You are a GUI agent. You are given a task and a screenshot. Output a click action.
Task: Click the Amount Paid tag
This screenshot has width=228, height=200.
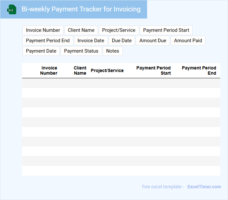pos(188,41)
